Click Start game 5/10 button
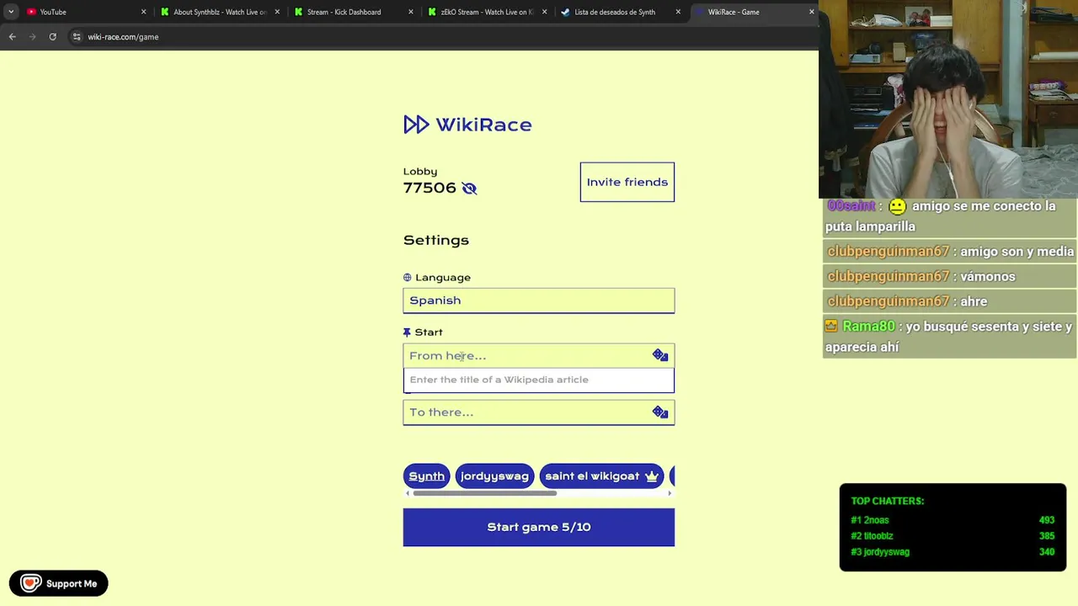 (x=539, y=527)
